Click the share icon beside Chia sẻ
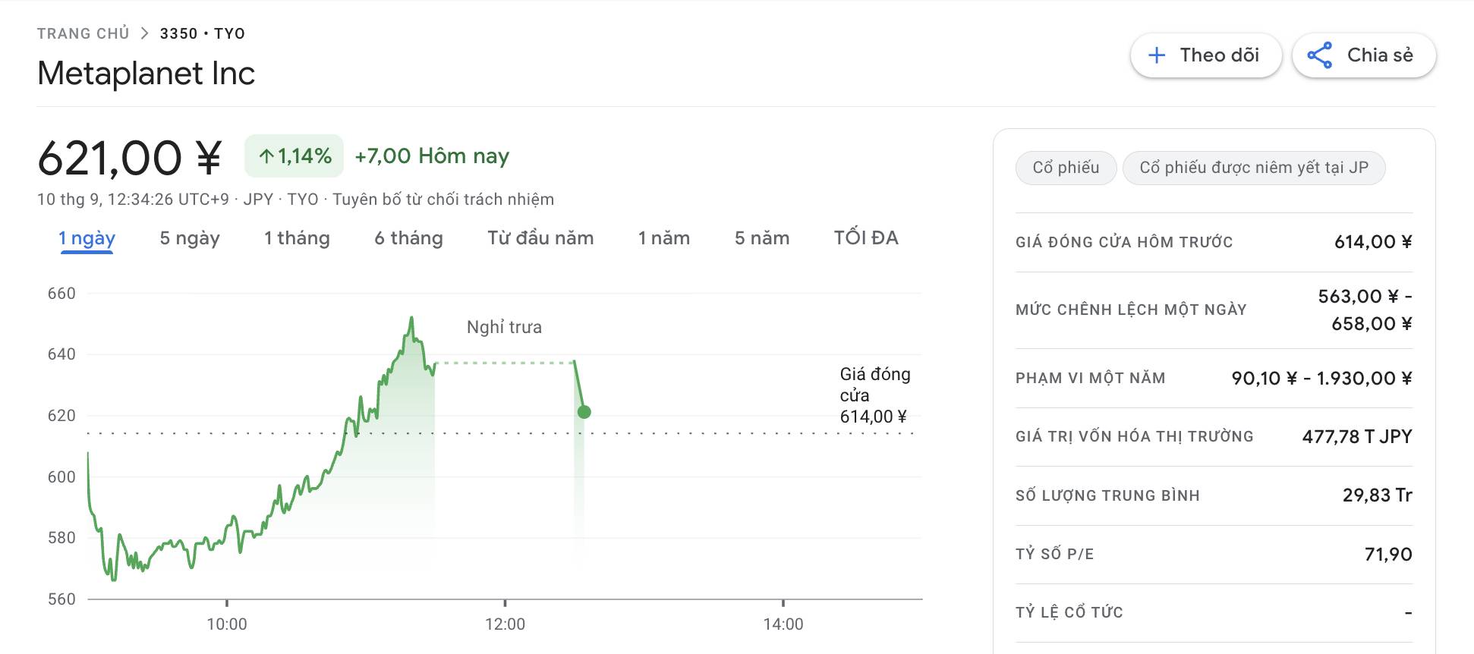Image resolution: width=1474 pixels, height=654 pixels. (x=1320, y=55)
